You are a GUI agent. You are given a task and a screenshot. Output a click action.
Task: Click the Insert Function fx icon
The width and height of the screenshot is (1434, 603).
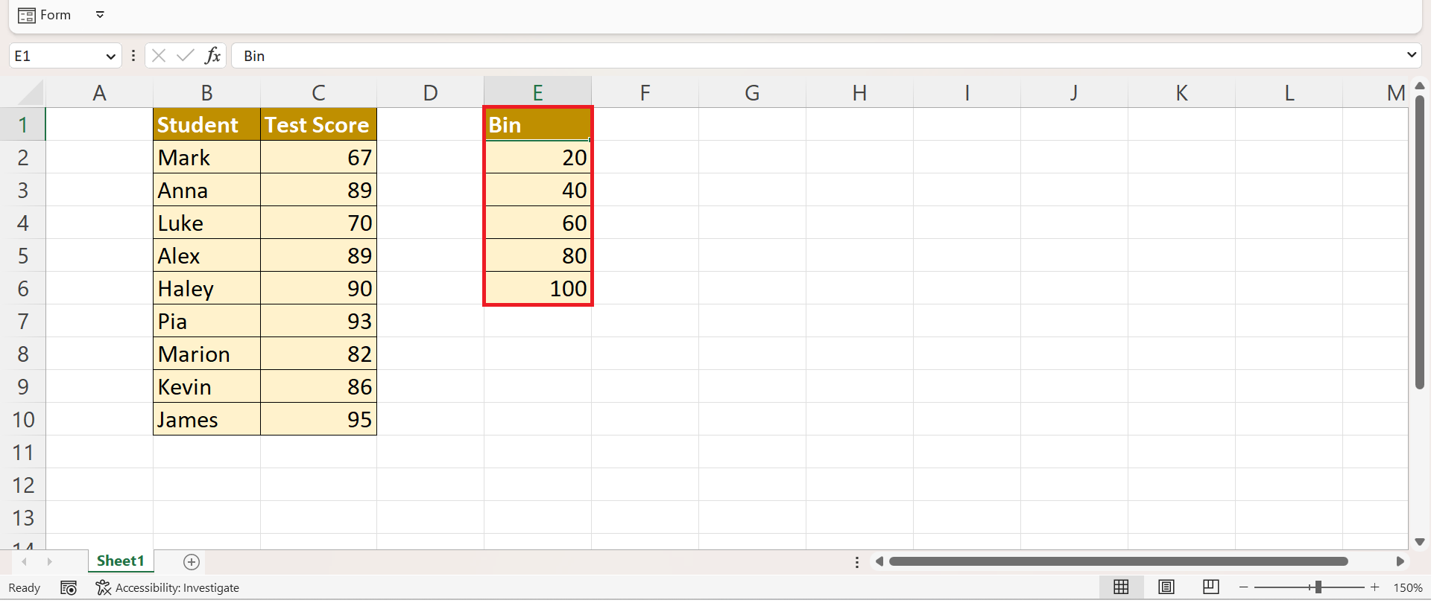pyautogui.click(x=212, y=56)
